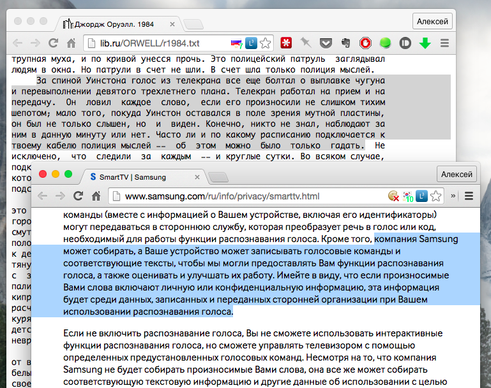This screenshot has height=388, width=491.
Task: Click the extension icon with green 10 badge
Action: click(408, 196)
